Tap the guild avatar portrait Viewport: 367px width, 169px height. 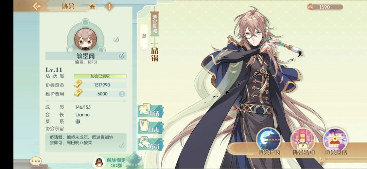tap(85, 39)
